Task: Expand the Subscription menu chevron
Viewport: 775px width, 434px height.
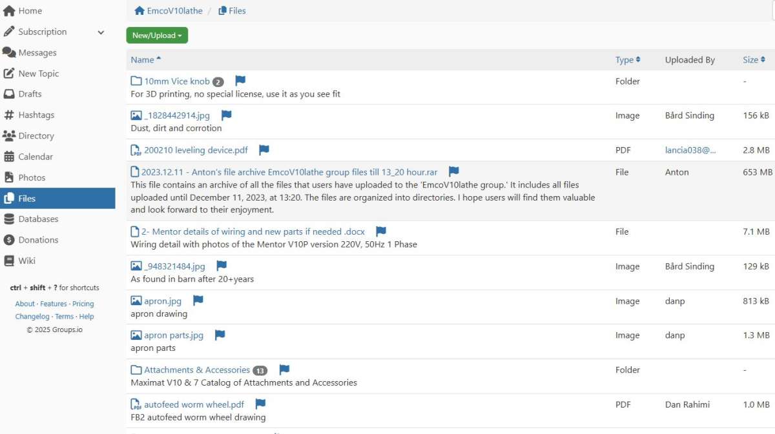Action: (101, 32)
